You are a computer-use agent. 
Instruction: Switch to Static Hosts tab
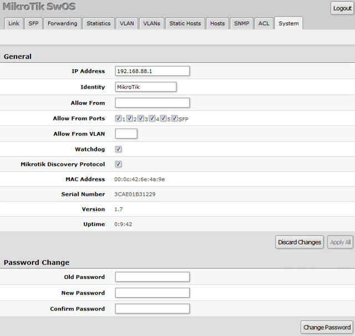coord(185,23)
